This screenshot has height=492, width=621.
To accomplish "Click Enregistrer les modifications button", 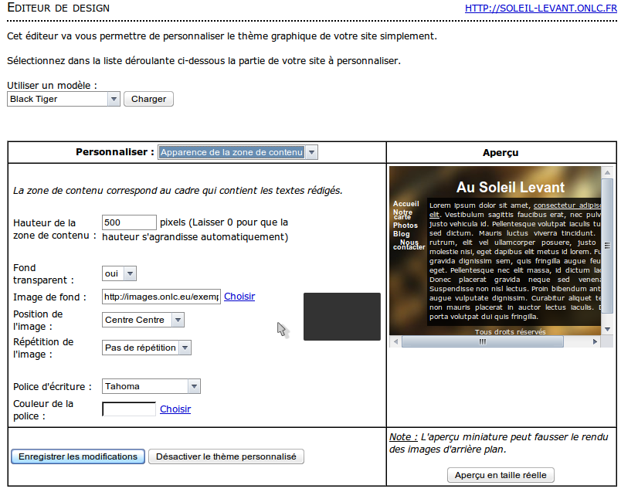I will [78, 456].
